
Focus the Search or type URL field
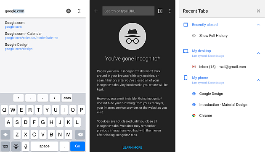[128, 11]
